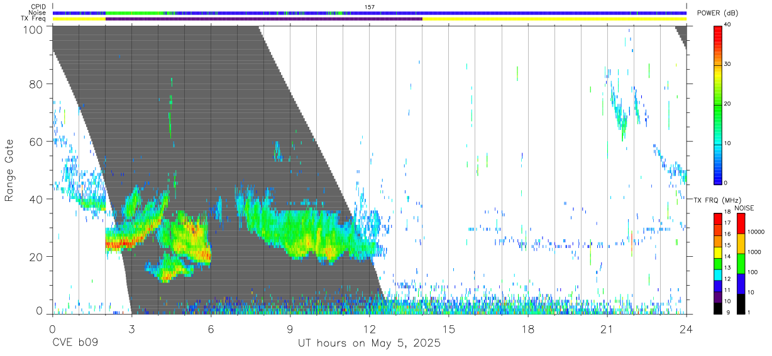This screenshot has height=356, width=772.
Task: Click the 80 tick on the Range Gate axis
Action: click(36, 84)
